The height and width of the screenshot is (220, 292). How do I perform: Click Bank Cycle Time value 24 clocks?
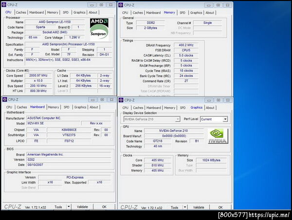186,76
